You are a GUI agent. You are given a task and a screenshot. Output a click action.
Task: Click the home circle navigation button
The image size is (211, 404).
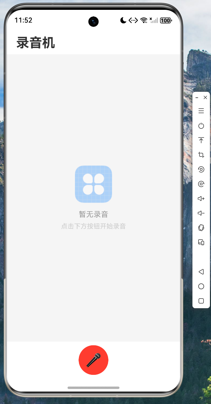pyautogui.click(x=201, y=286)
